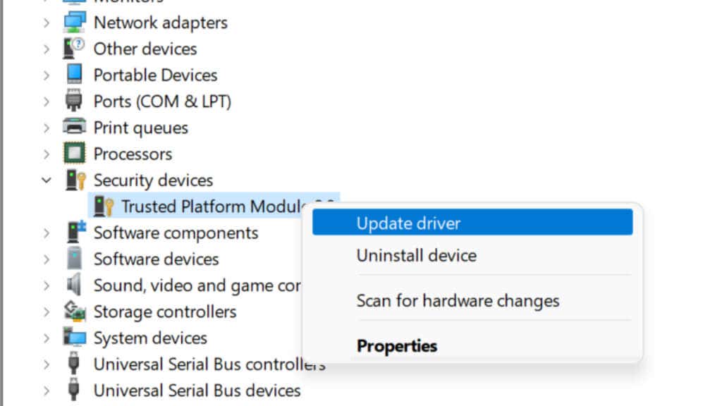Click the Portable Devices icon
The image size is (722, 406).
coord(74,75)
